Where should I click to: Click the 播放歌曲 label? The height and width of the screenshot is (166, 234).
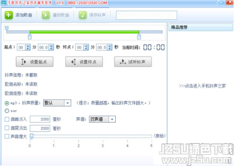point(61,15)
